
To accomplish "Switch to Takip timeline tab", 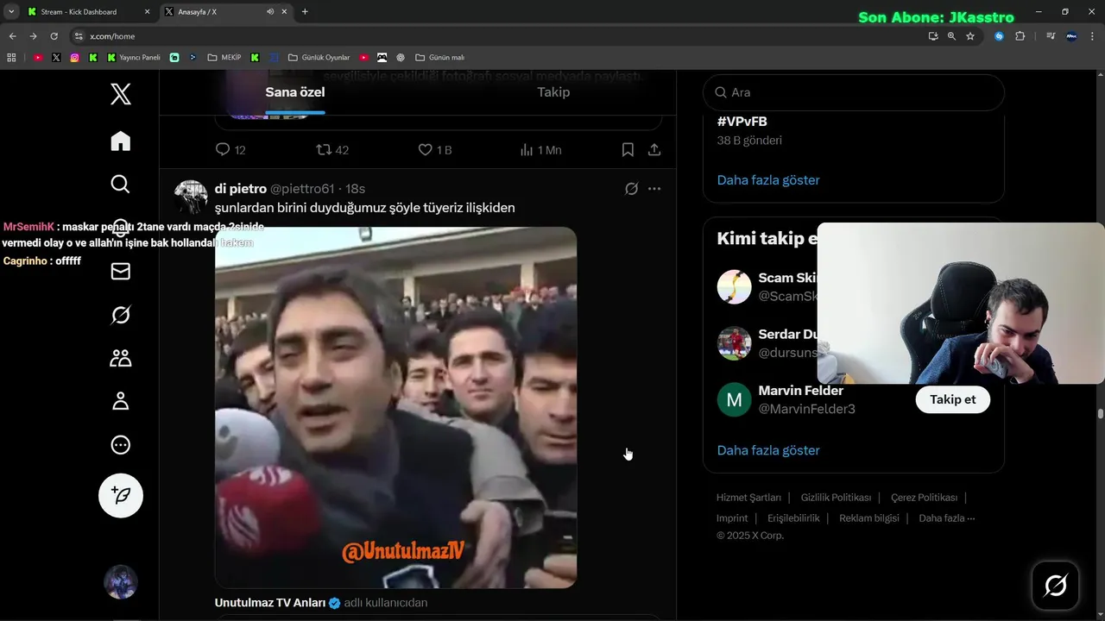I will pos(553,92).
